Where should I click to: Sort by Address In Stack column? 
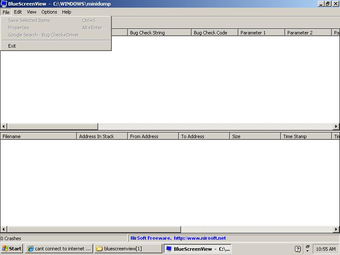[x=102, y=136]
